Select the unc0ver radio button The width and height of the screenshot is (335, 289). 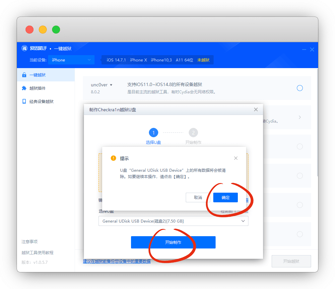[300, 88]
